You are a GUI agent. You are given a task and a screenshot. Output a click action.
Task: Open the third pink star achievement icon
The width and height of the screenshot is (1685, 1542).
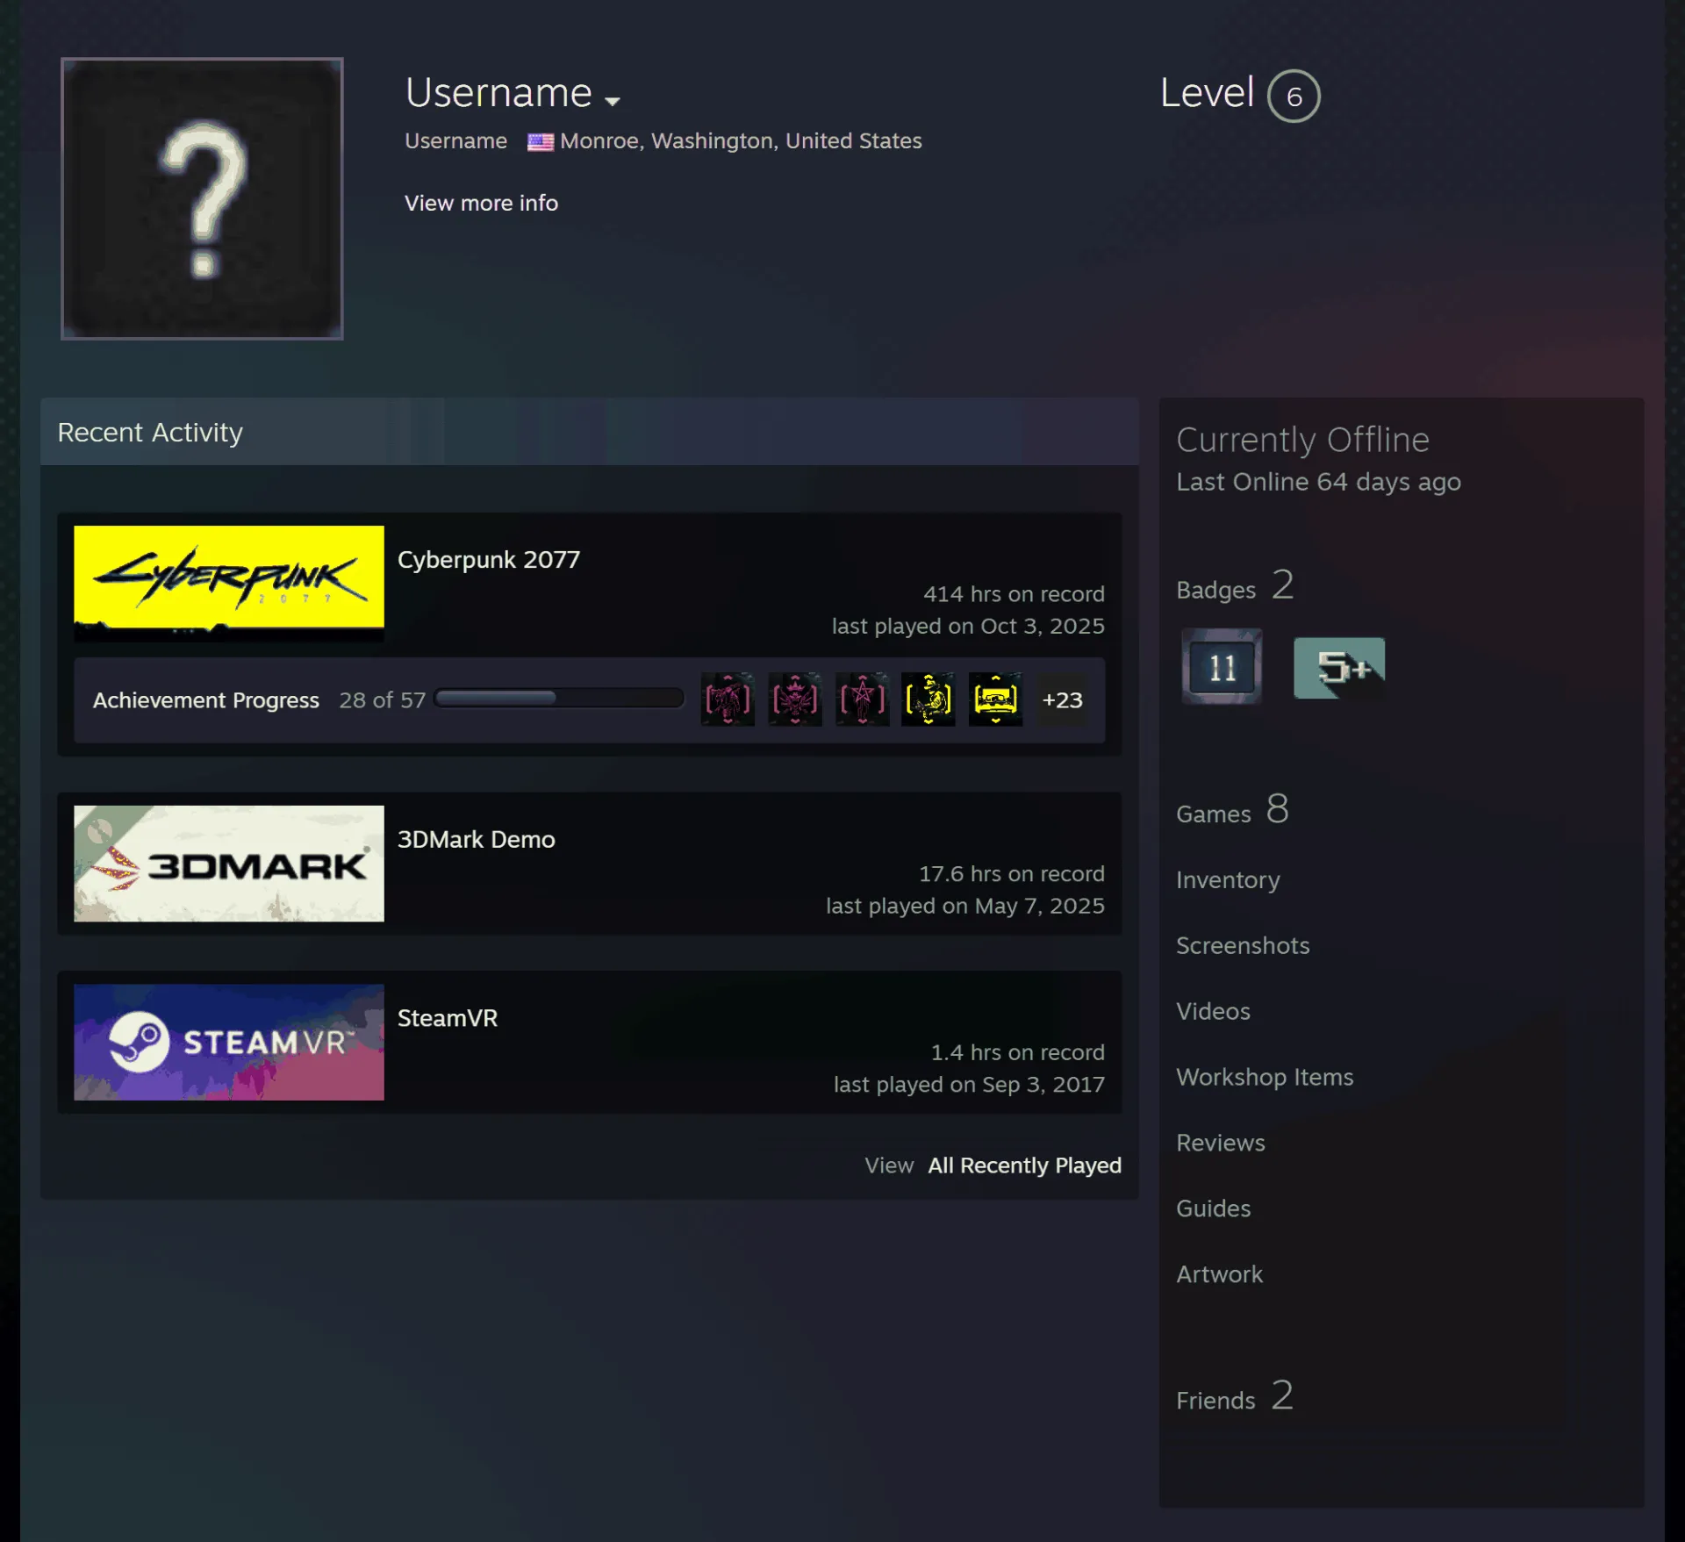[x=863, y=699]
